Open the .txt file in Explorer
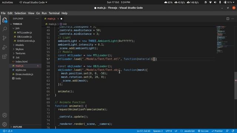237x133 pixels. coord(17,58)
